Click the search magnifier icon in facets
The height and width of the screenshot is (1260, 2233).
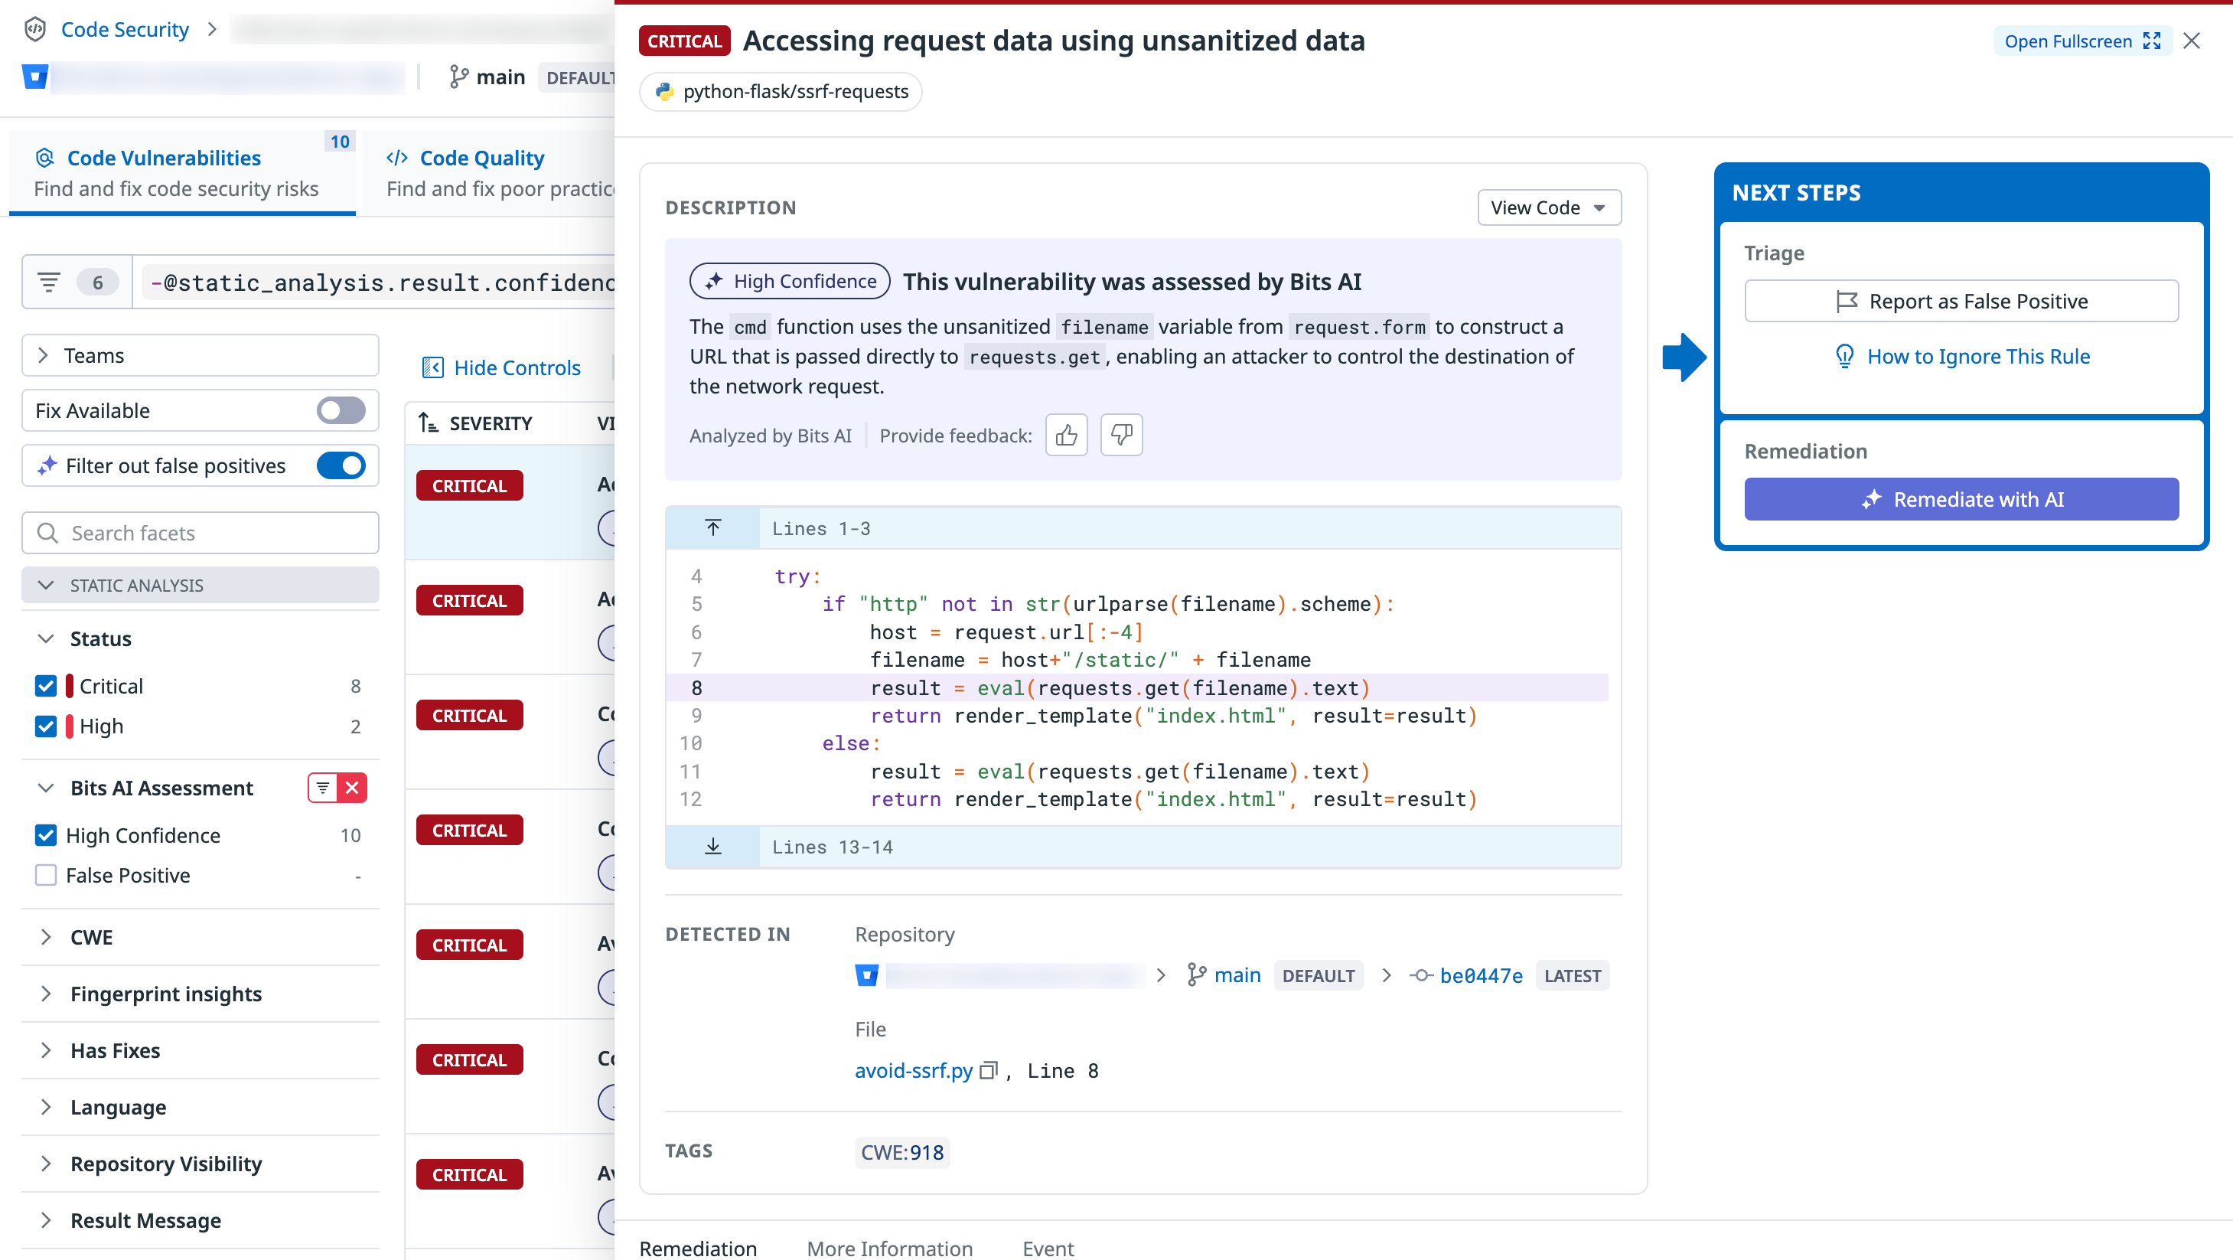coord(47,533)
